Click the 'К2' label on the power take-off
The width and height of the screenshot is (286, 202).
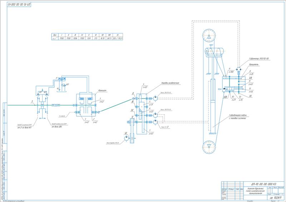(x=45, y=92)
